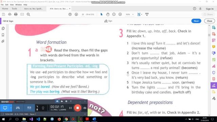Open the Find text magnifier
Image resolution: width=217 pixels, height=122 pixels.
tap(28, 14)
